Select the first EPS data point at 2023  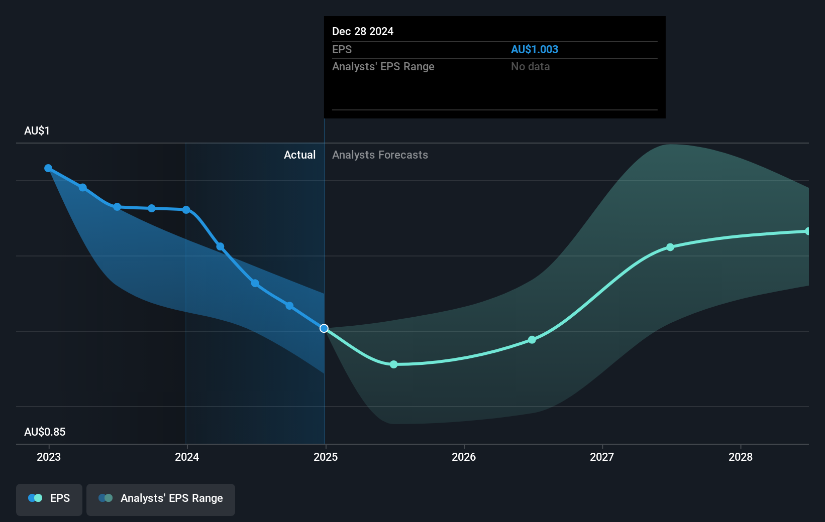point(48,168)
